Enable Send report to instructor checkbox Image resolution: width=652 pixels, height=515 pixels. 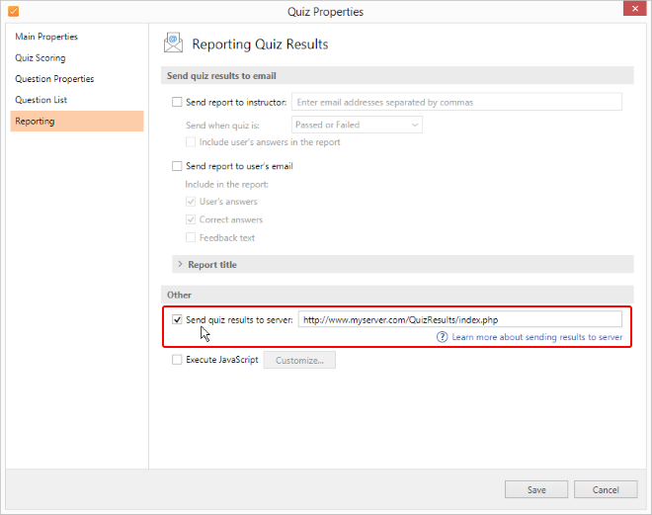[177, 102]
